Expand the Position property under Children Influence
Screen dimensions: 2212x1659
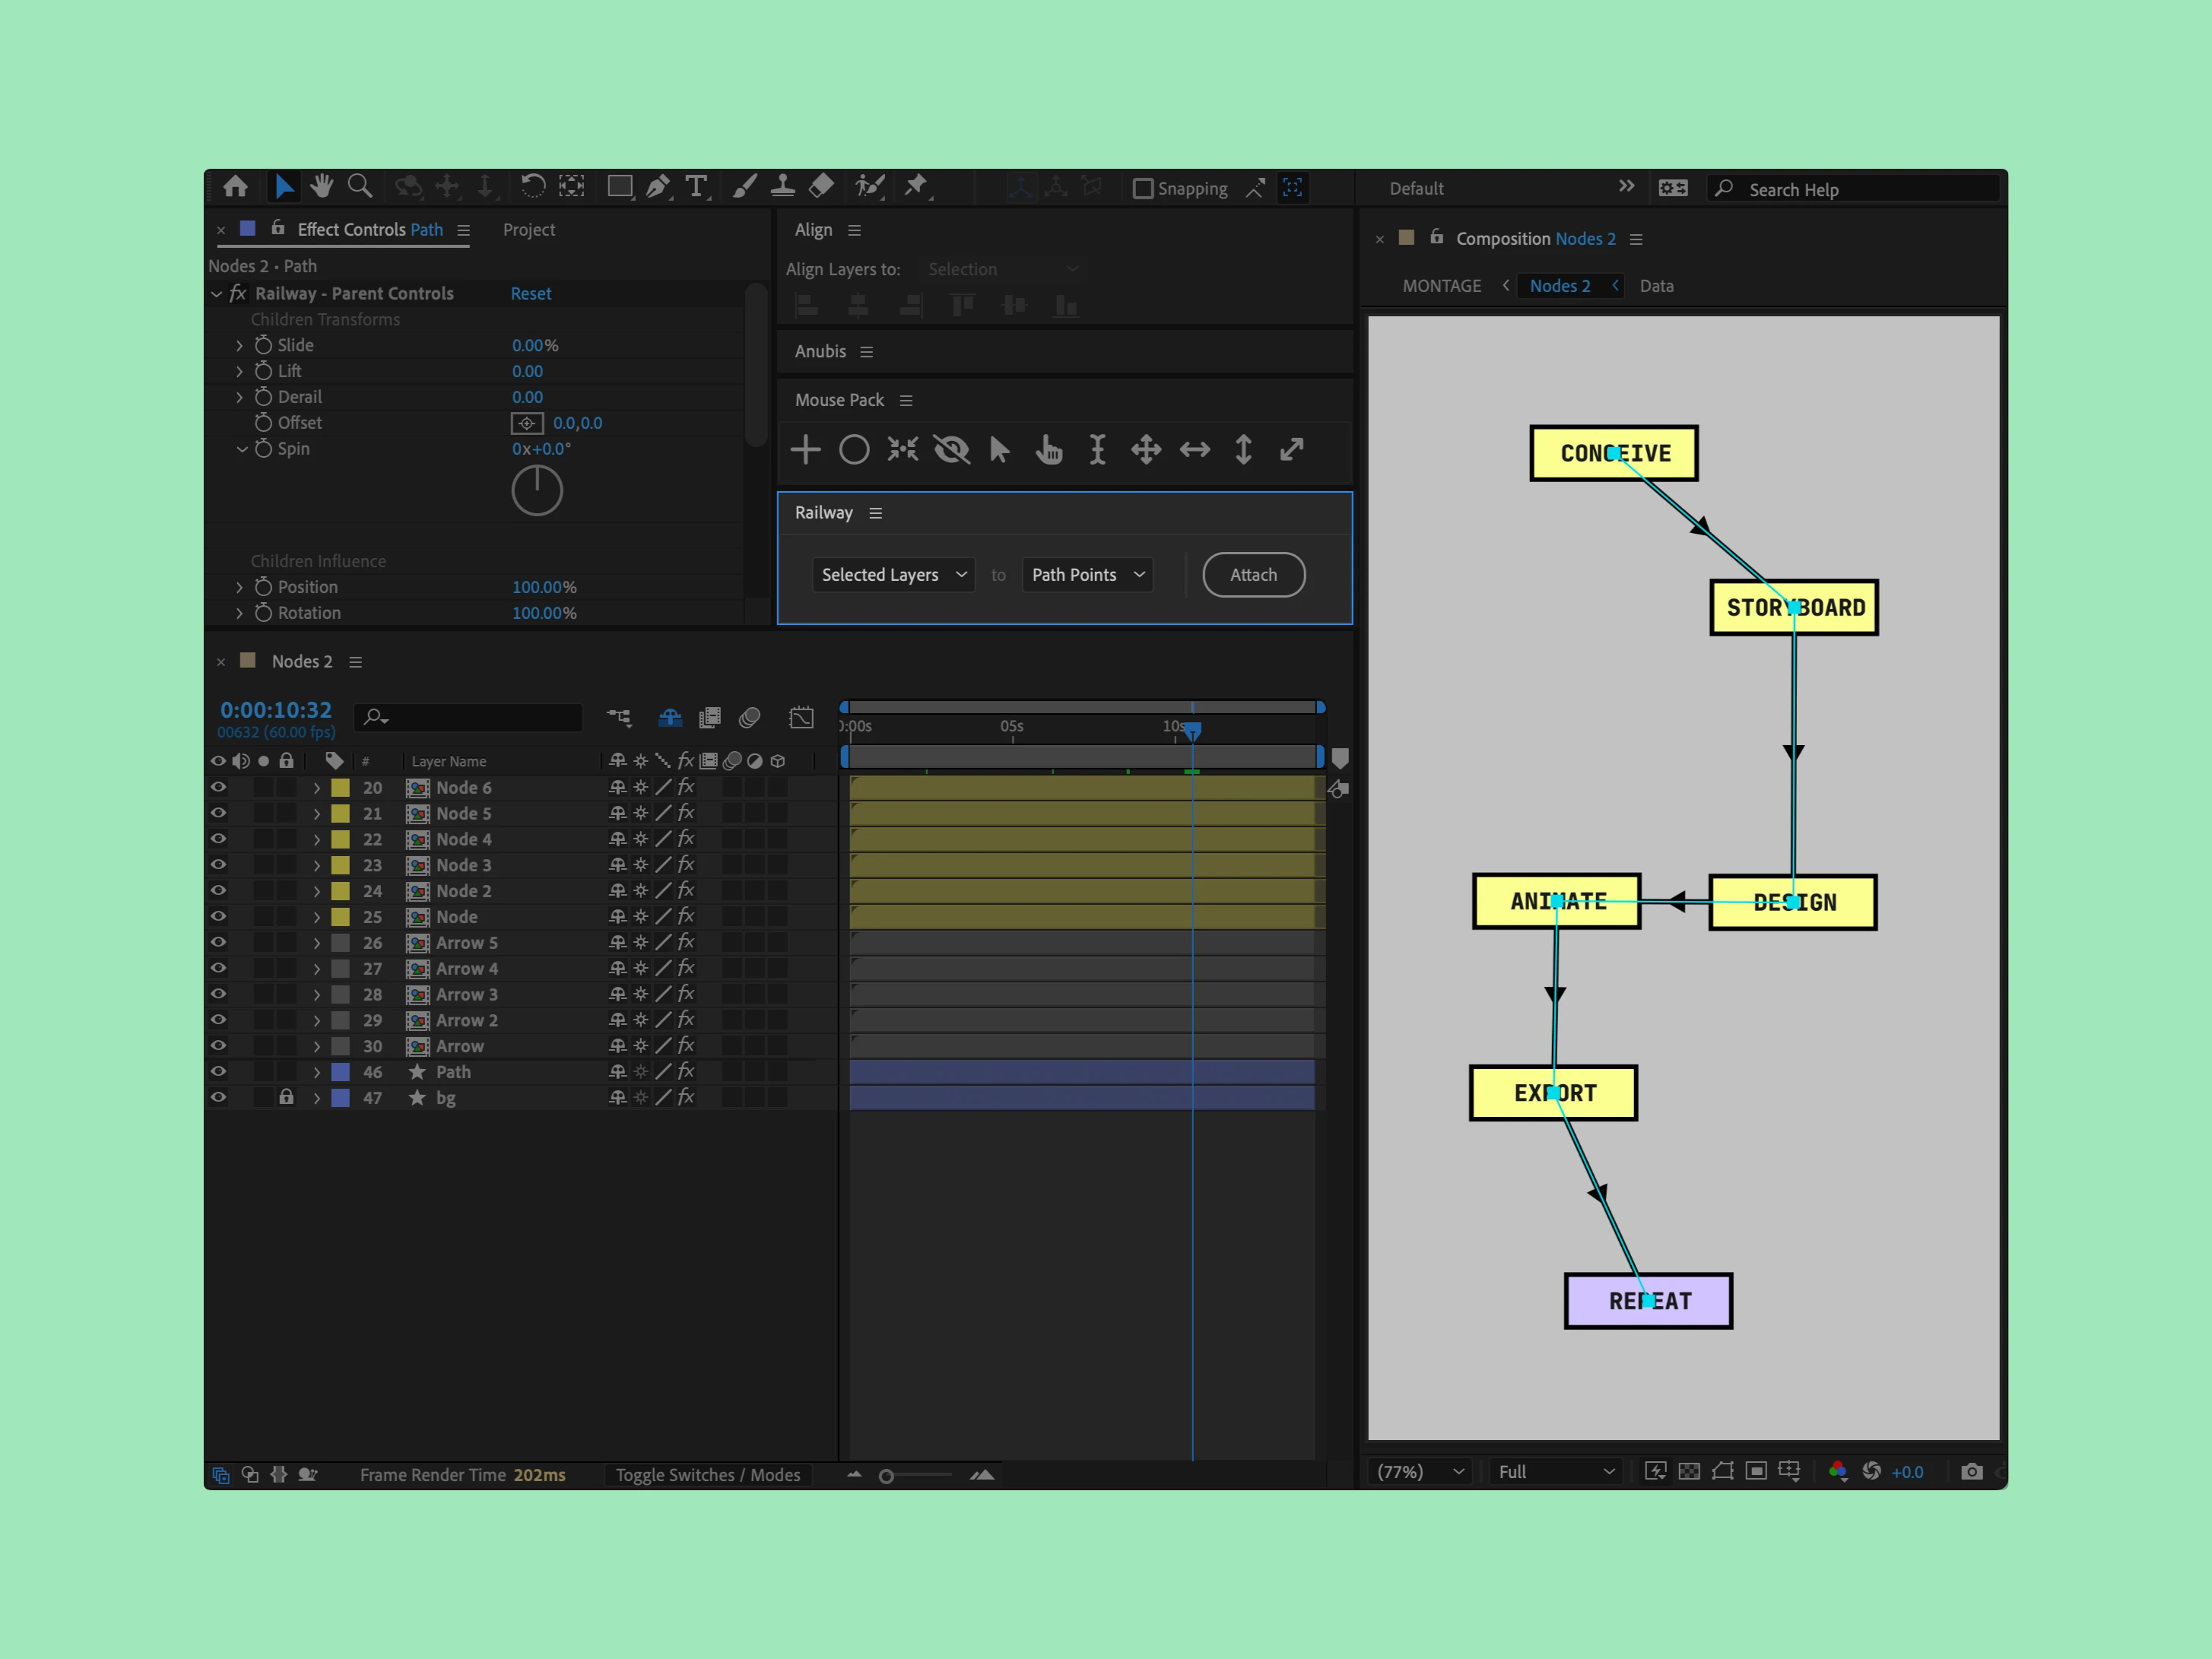pos(240,587)
